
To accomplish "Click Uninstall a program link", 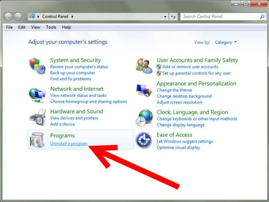I will click(69, 143).
